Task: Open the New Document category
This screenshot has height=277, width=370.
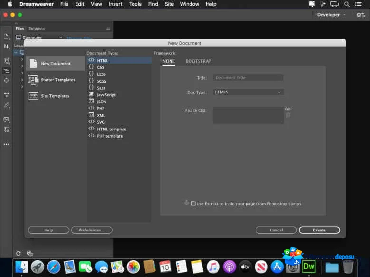Action: point(56,64)
